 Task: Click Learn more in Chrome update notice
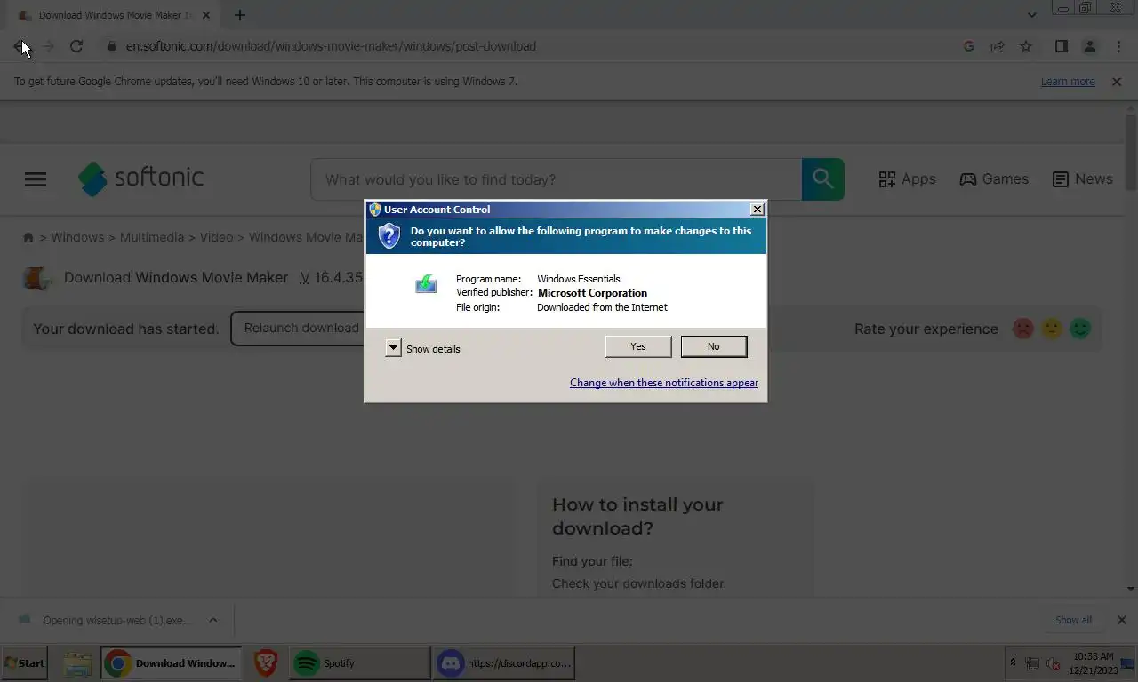point(1068,81)
